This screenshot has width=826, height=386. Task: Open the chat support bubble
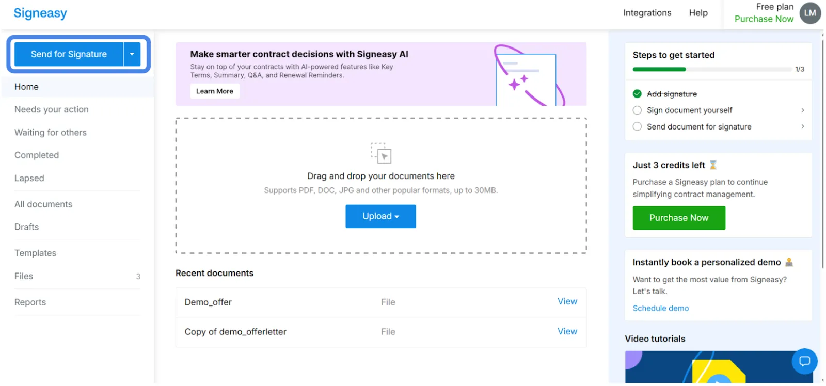(x=804, y=361)
